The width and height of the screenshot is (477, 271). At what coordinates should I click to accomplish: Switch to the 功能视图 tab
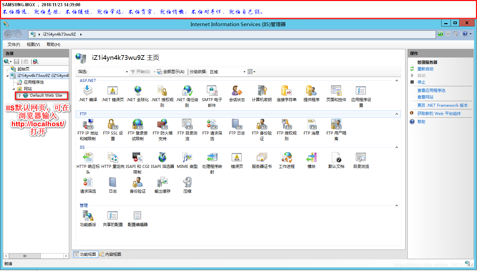click(85, 254)
